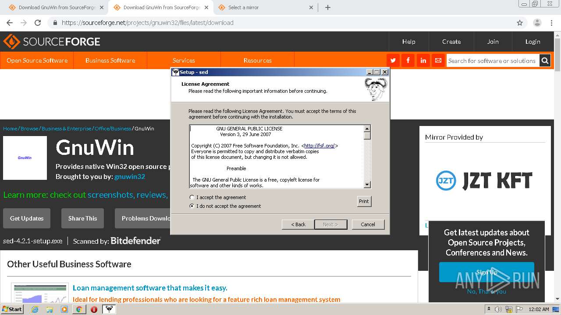Open SourceForge Twitter icon
The width and height of the screenshot is (561, 315).
point(393,60)
